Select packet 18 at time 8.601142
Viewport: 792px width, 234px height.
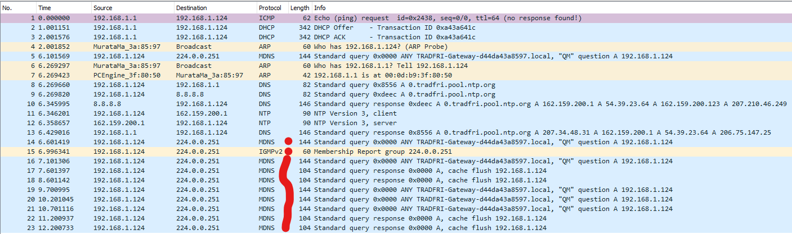pyautogui.click(x=396, y=180)
